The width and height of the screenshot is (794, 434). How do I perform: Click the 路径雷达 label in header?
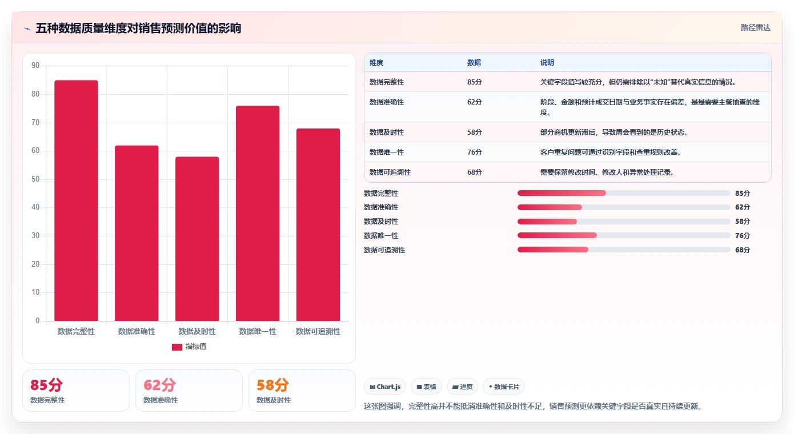(x=756, y=27)
